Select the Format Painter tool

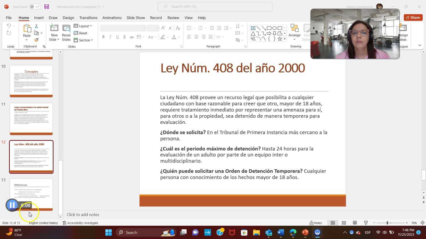pos(36,40)
